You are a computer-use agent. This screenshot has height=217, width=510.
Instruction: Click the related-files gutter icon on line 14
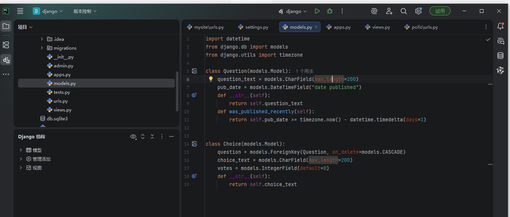[195, 144]
